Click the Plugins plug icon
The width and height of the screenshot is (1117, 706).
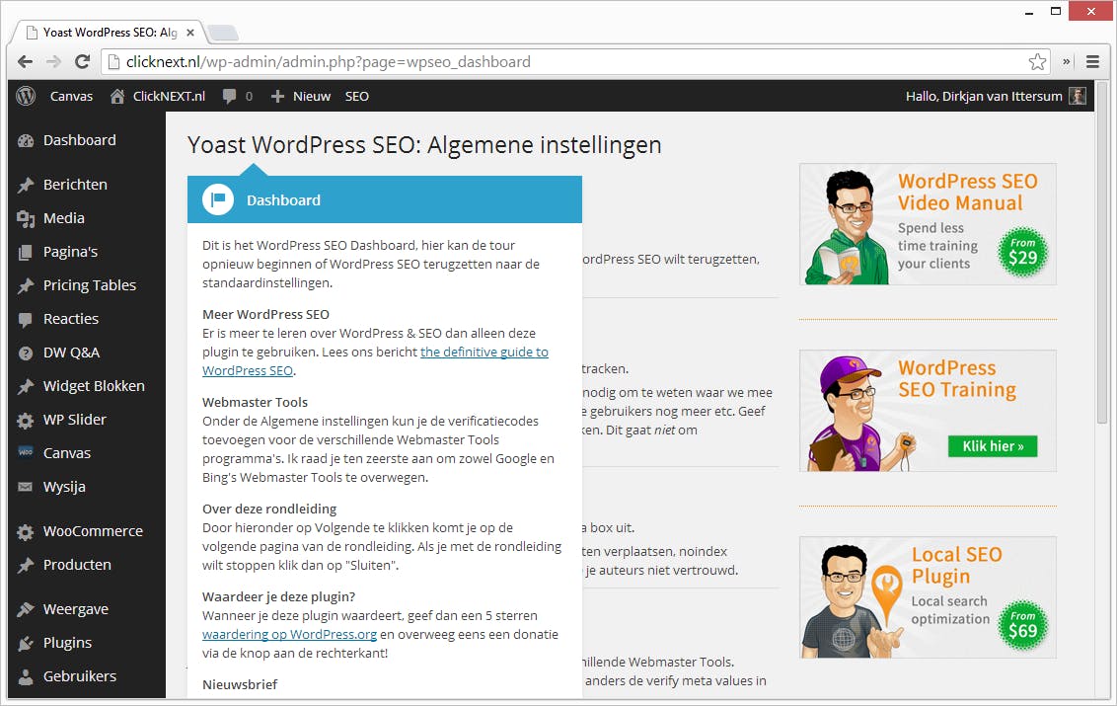[x=26, y=643]
